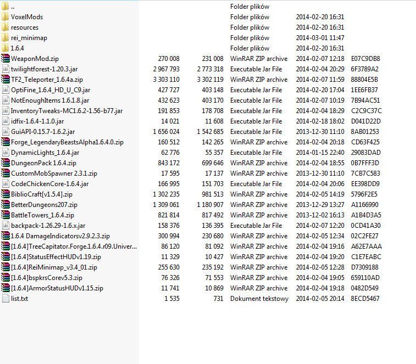Click the text file icon of list.txt

point(5,299)
